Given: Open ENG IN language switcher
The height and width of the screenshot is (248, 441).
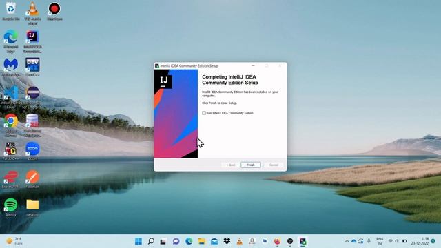Looking at the screenshot, I should click(x=380, y=241).
